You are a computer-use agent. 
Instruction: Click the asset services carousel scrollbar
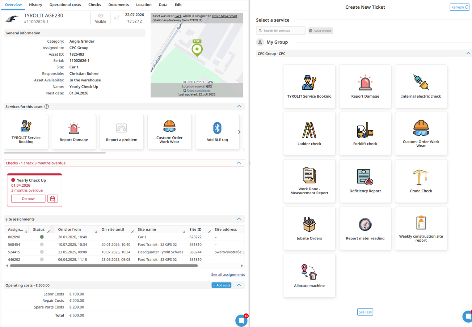pos(55,153)
